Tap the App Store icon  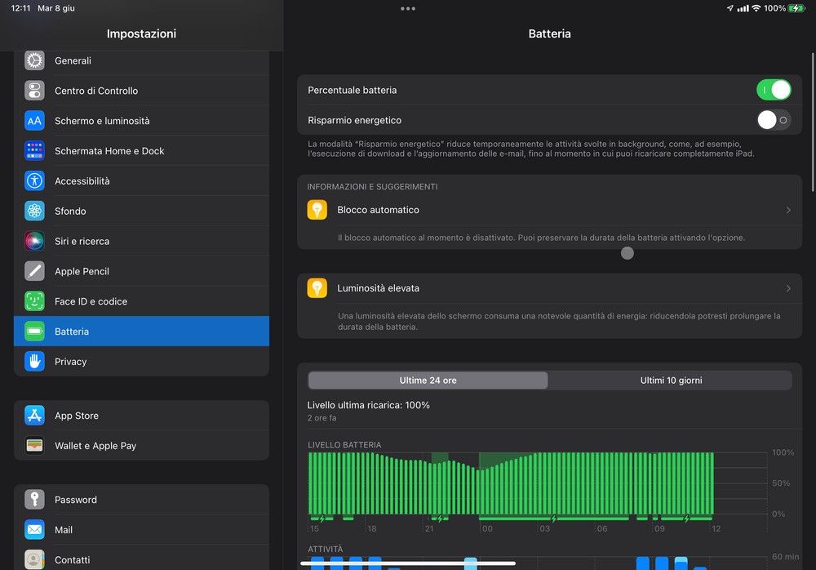[34, 416]
